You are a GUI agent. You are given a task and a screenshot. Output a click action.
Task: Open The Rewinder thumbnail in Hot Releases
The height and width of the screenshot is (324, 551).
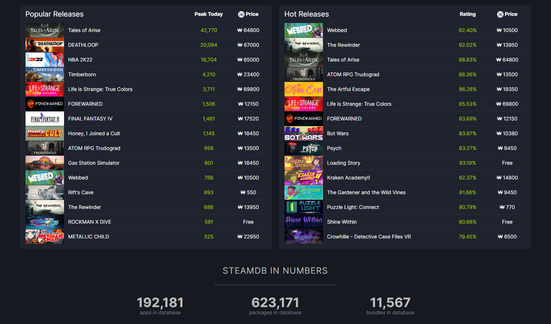(x=304, y=45)
